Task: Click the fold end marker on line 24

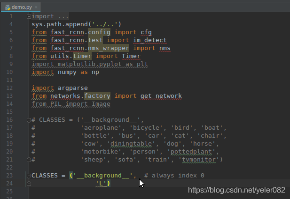Action: coord(29,184)
